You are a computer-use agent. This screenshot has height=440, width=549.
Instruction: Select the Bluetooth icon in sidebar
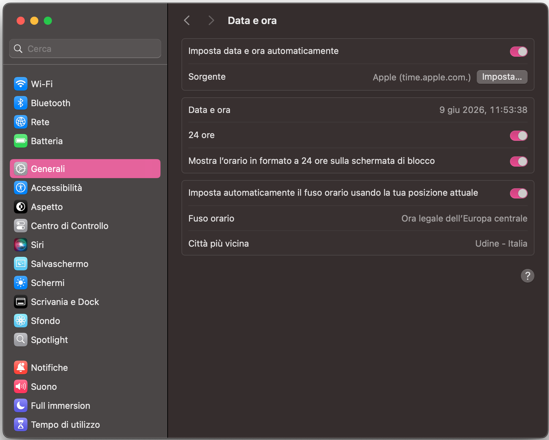21,103
